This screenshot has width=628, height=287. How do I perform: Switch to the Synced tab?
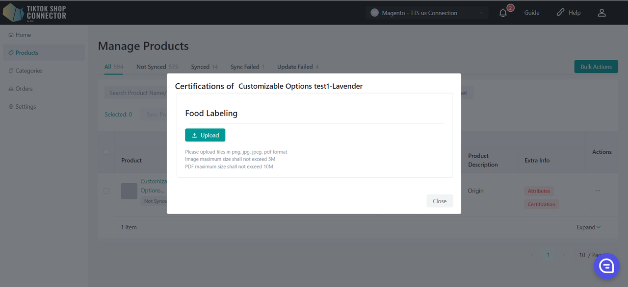point(200,67)
